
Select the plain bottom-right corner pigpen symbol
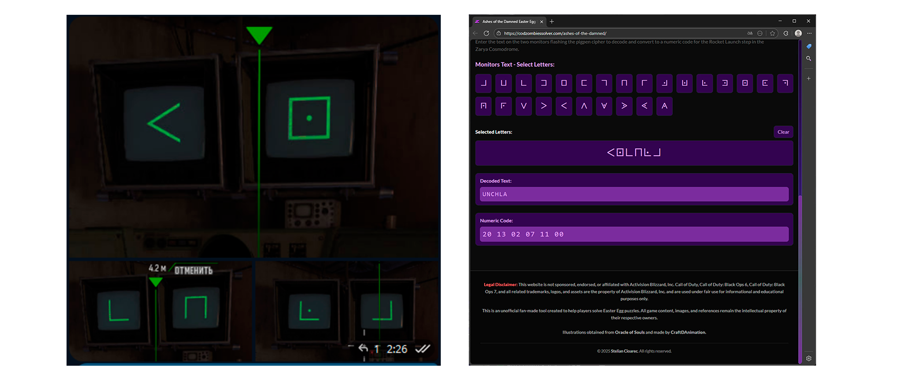[484, 83]
